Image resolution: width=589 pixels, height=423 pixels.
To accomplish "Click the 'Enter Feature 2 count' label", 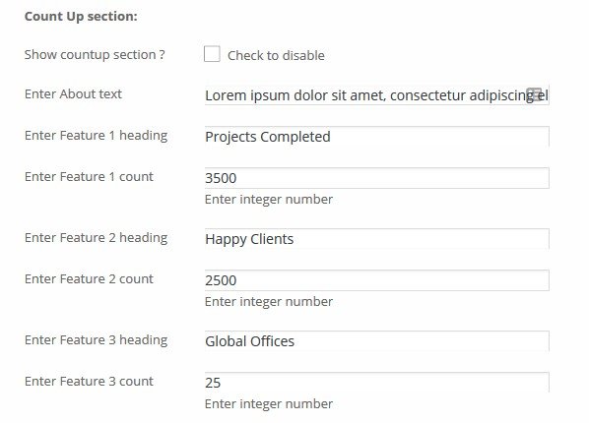I will pos(89,278).
